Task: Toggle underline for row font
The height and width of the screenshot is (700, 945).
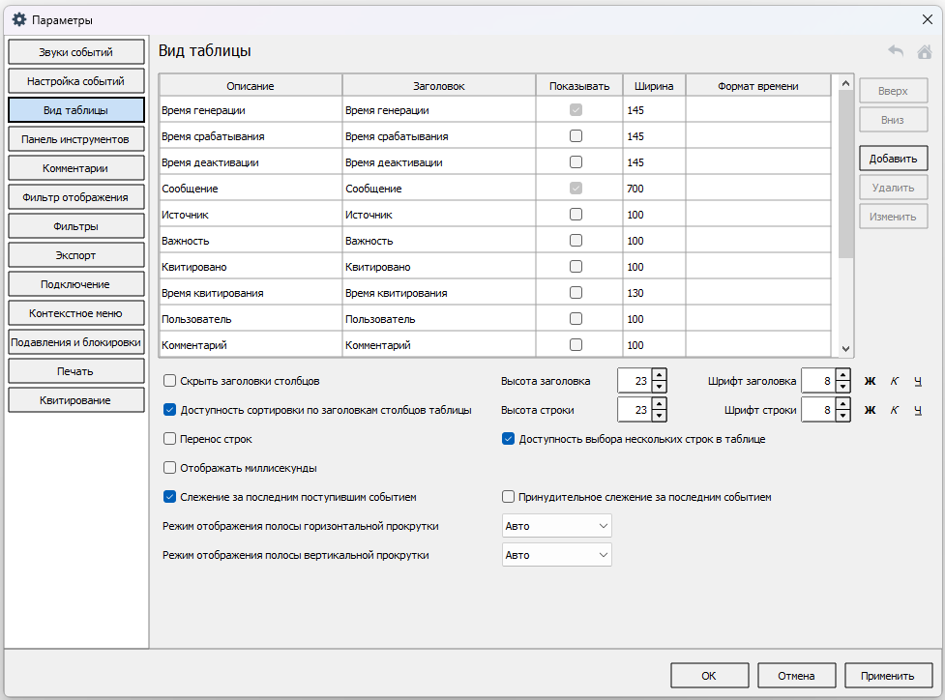Action: click(x=918, y=410)
